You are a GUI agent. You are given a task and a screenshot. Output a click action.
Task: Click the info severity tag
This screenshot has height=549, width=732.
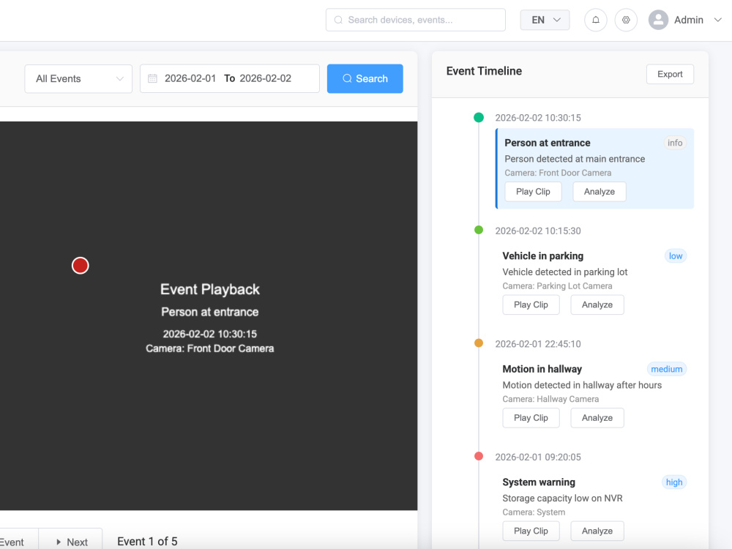675,143
